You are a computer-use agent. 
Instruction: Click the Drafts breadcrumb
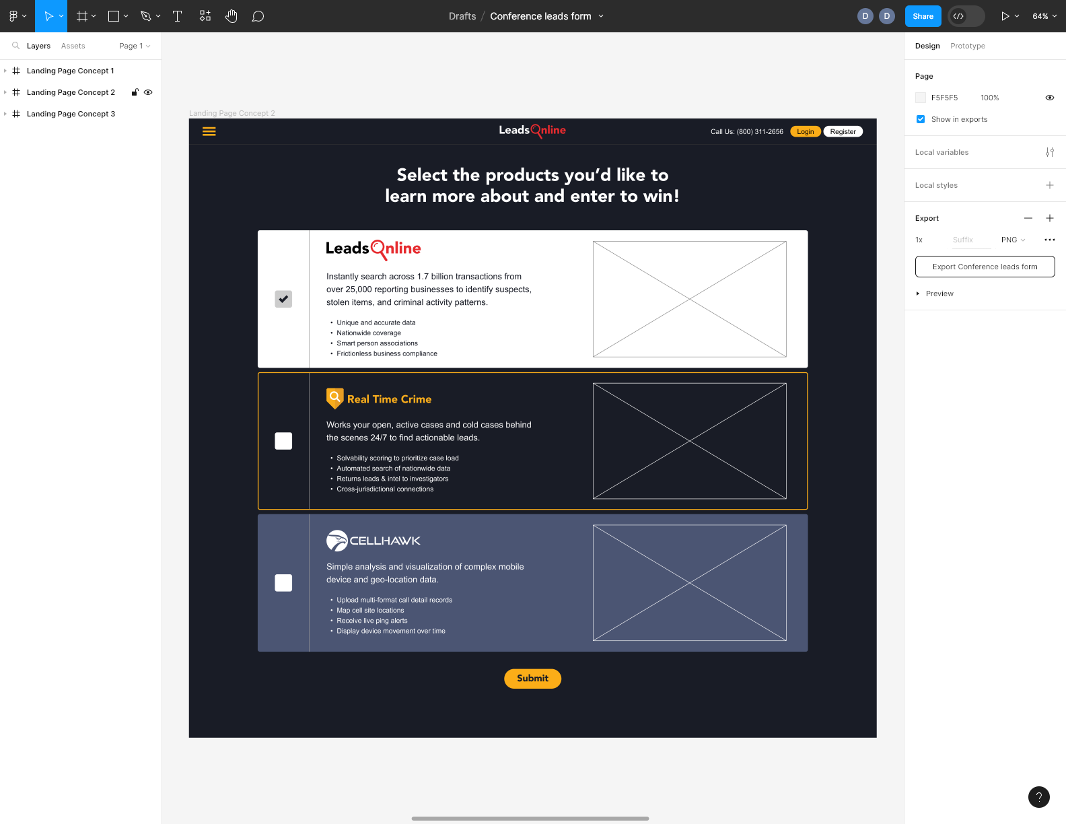[x=462, y=16]
